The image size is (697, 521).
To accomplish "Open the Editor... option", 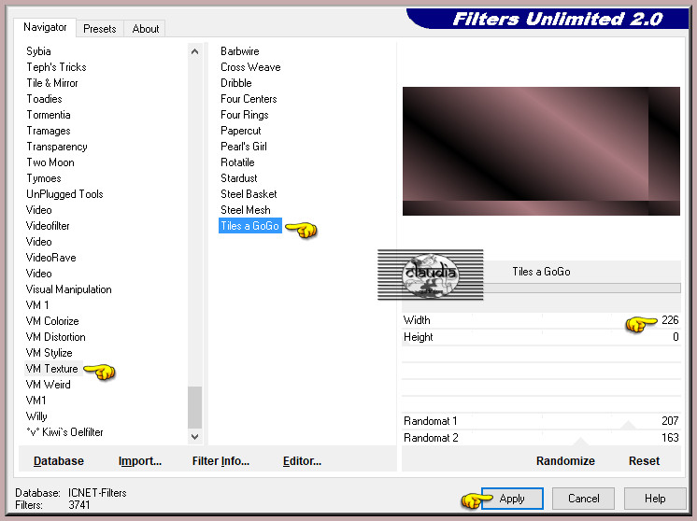I will [302, 460].
